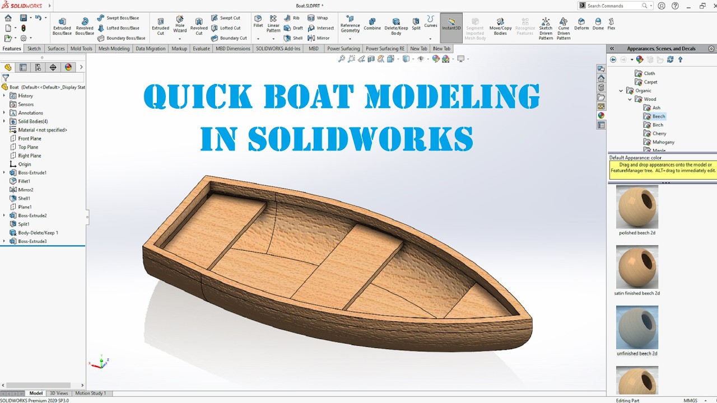Screen dimensions: 717x403
Task: Open the Appearances color wheel tab icon
Action: pos(601,115)
